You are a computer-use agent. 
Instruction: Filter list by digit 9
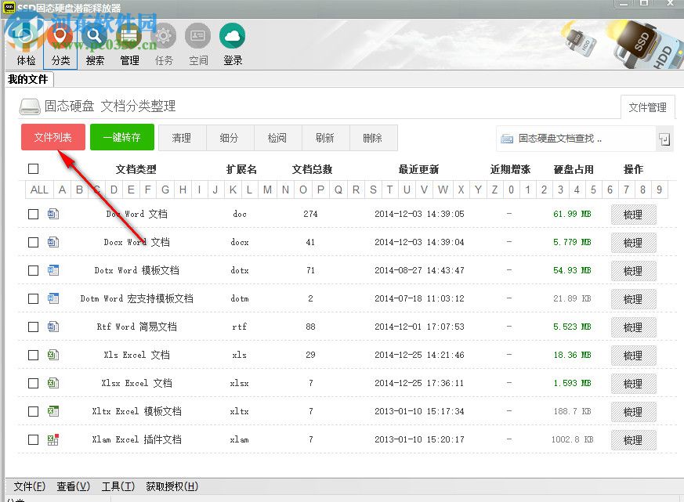(x=659, y=190)
